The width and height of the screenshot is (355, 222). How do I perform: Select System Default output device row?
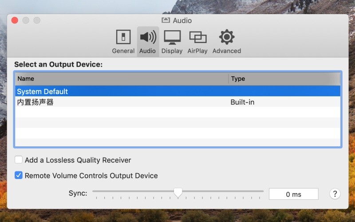pos(178,91)
